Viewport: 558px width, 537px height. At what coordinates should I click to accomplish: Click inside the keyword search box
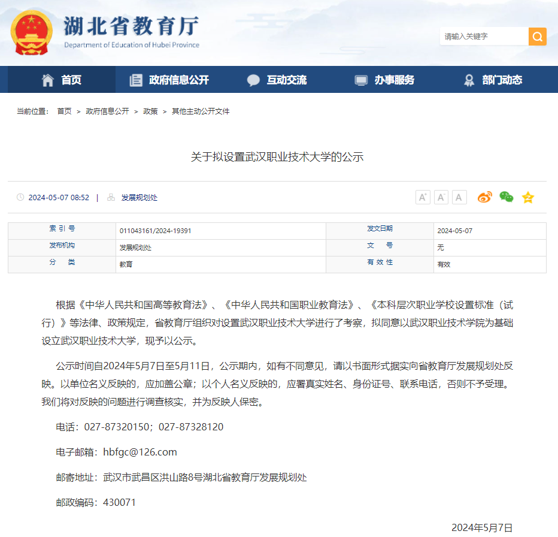tap(485, 37)
